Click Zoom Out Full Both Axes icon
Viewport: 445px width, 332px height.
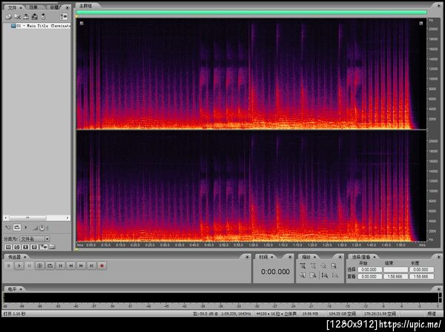[323, 266]
